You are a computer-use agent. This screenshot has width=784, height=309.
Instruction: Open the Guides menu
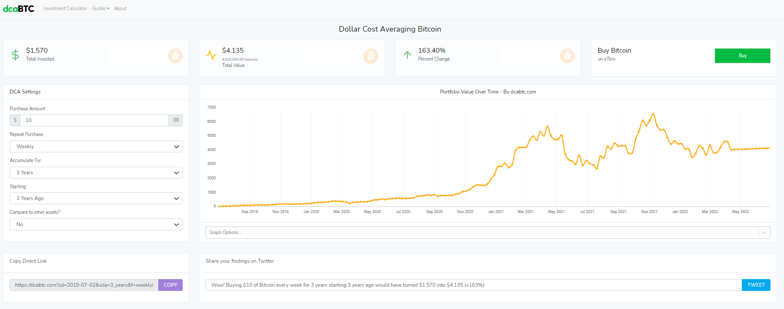tap(101, 8)
